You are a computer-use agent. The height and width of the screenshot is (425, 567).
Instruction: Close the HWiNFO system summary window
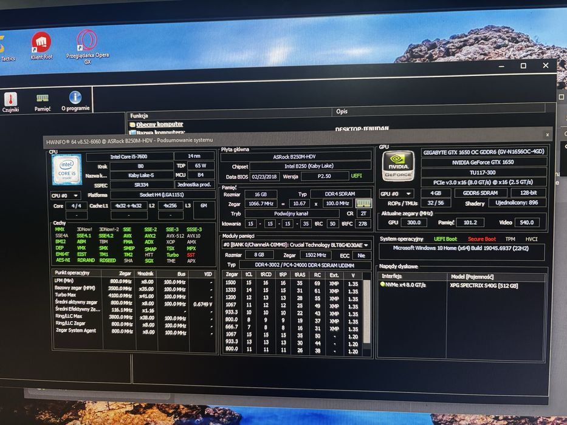coord(548,135)
